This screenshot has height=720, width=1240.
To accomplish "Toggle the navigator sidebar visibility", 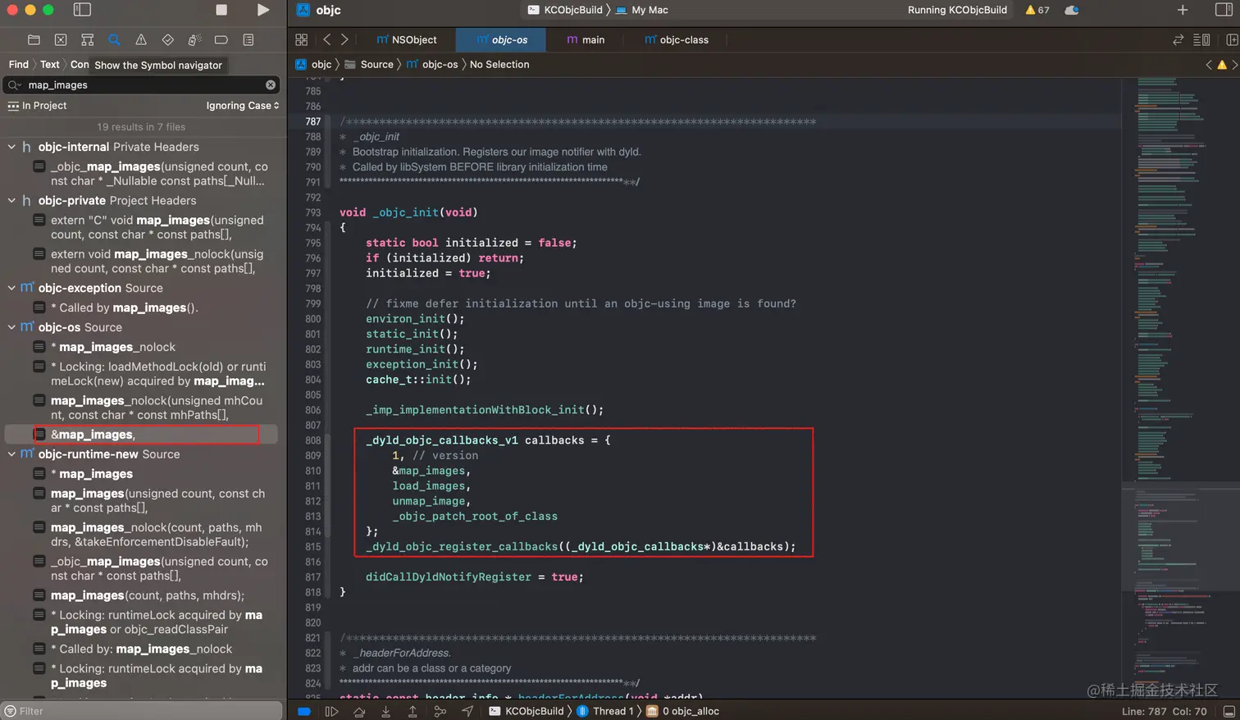I will (82, 10).
